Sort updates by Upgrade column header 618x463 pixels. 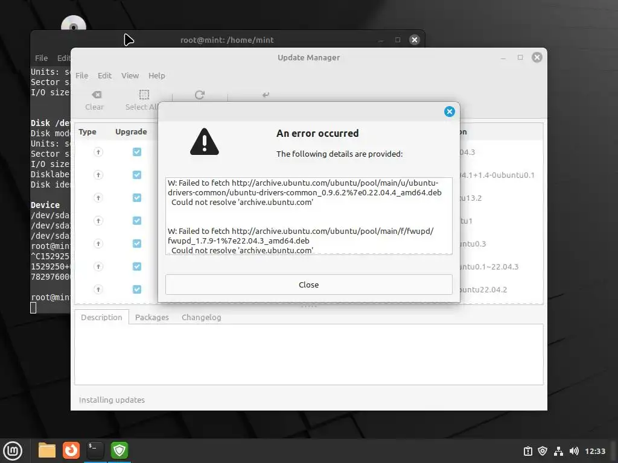[x=131, y=132]
